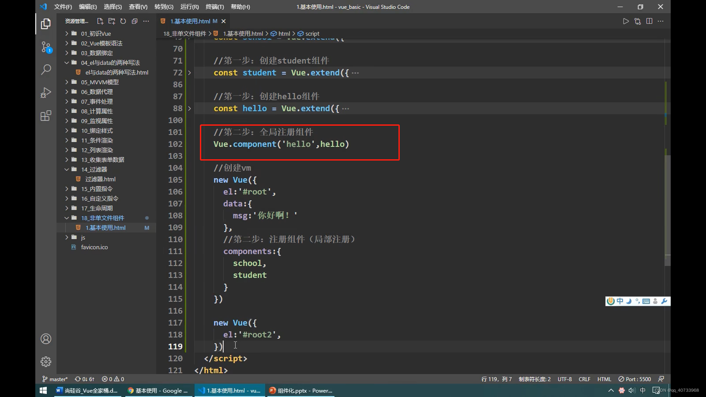Image resolution: width=706 pixels, height=397 pixels.
Task: Unfold the code at line 88
Action: click(189, 109)
